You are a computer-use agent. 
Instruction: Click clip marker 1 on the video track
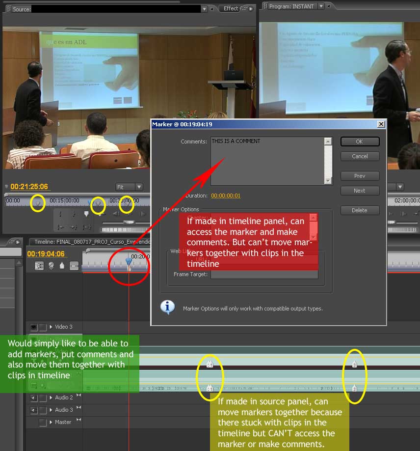[x=210, y=365]
